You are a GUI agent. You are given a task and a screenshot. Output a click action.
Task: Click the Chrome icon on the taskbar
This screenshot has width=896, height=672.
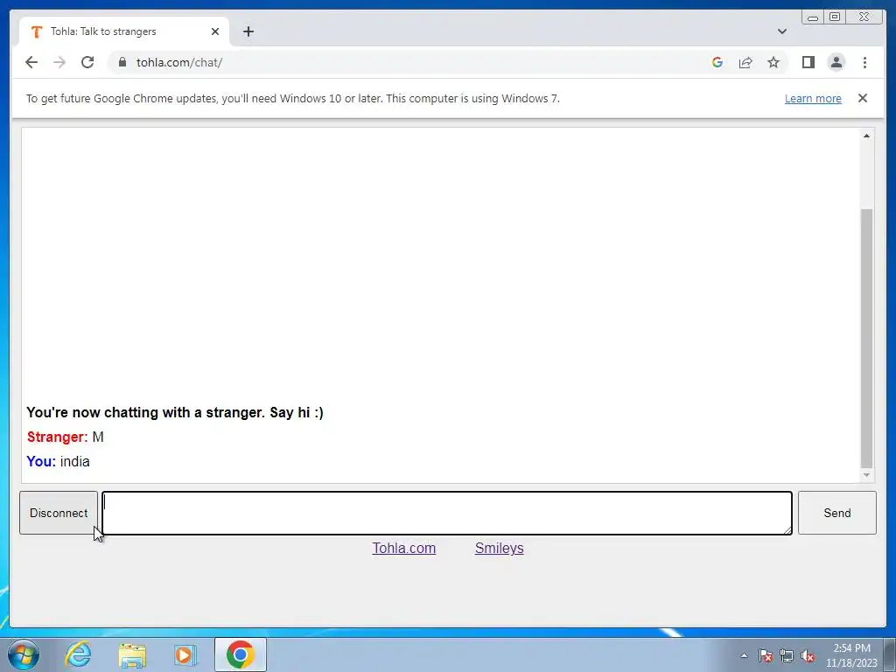click(241, 654)
